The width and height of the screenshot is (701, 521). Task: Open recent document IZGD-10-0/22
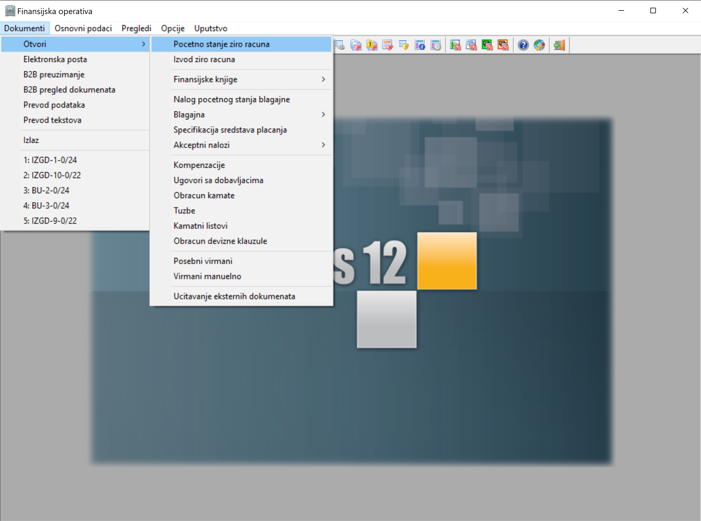52,175
